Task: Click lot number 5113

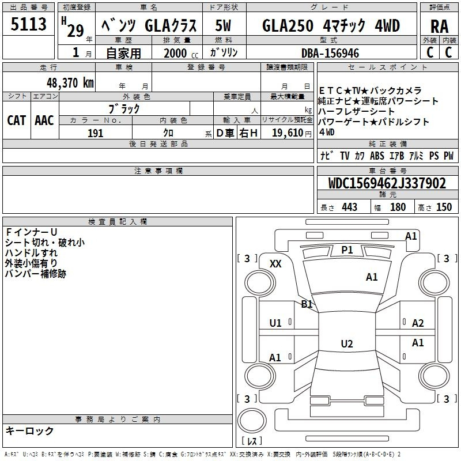Action: [29, 25]
